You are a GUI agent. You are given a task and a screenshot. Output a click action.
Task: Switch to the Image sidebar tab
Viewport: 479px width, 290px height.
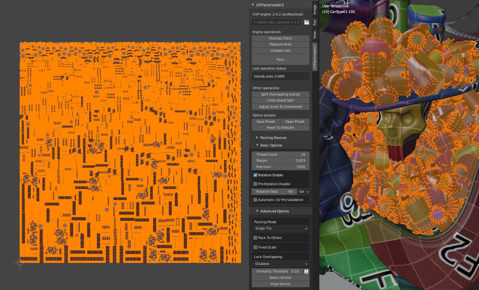point(315,9)
